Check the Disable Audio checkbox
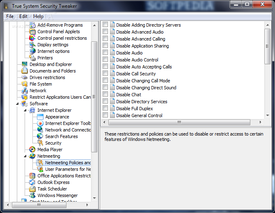 105,52
